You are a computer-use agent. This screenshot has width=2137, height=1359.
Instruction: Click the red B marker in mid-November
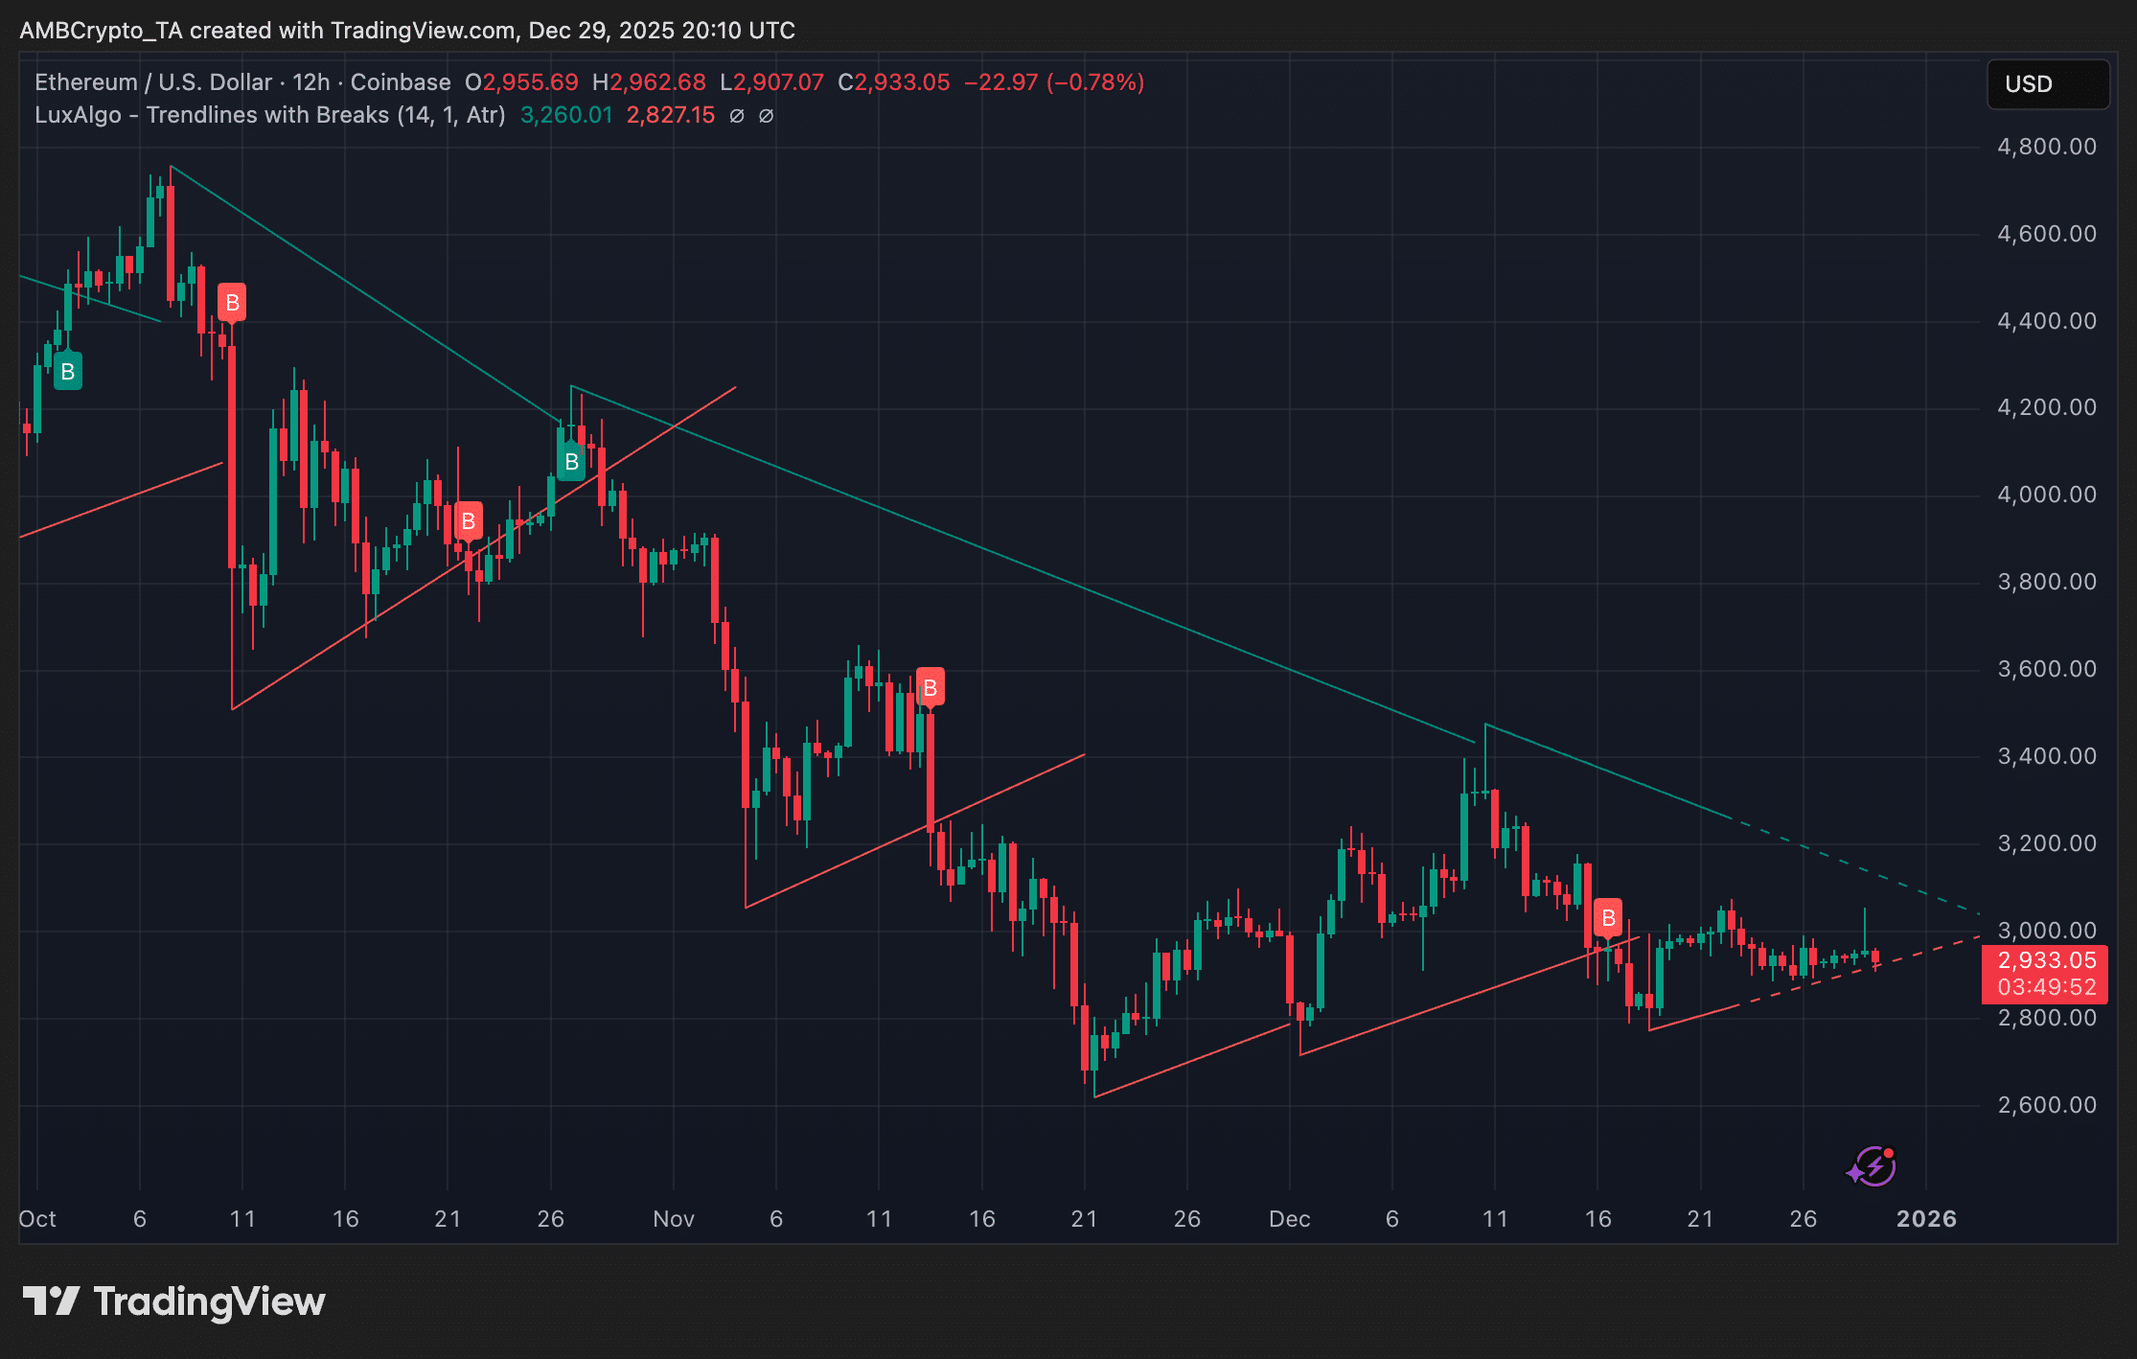(930, 688)
